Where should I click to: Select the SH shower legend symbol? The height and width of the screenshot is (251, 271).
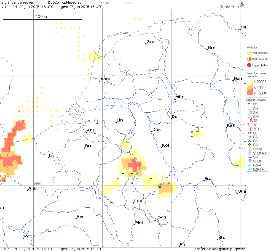(251, 113)
